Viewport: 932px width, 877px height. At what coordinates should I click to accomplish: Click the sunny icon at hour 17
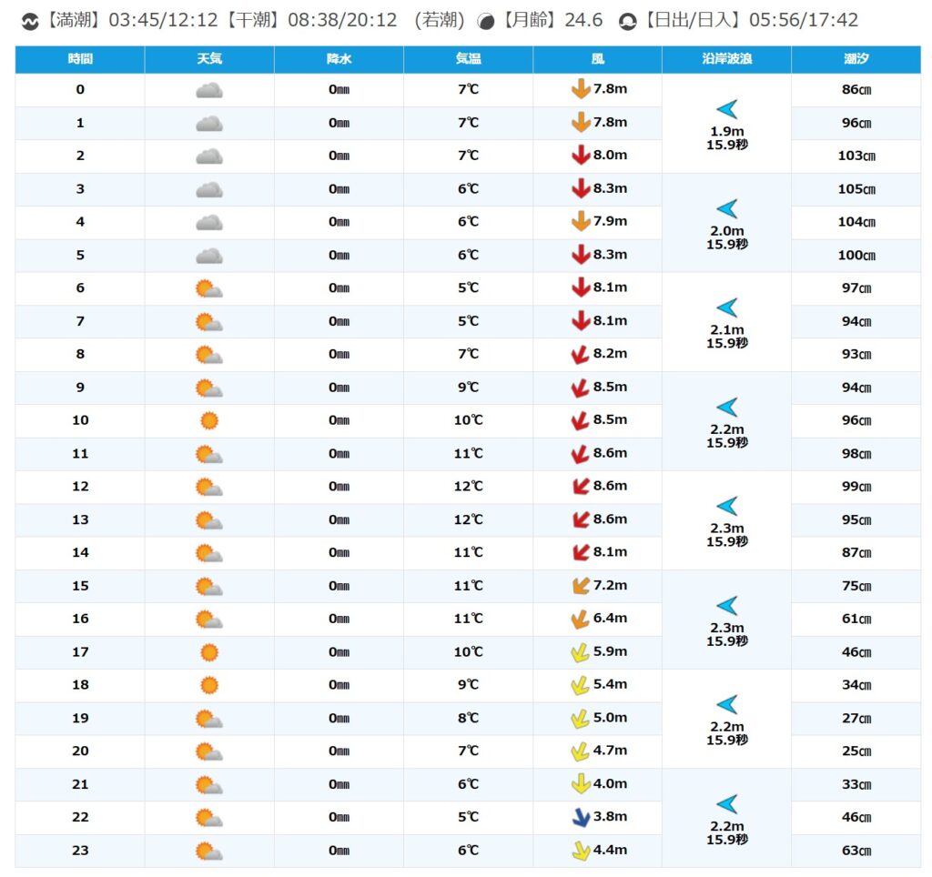click(x=209, y=652)
